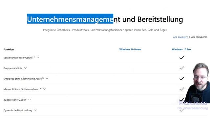The height and width of the screenshot is (118, 210).
Task: Click the Integrierte Sicherheits- subtitle sentence
Action: pyautogui.click(x=105, y=30)
